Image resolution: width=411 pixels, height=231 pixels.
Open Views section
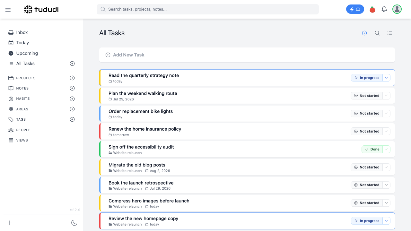pyautogui.click(x=22, y=140)
